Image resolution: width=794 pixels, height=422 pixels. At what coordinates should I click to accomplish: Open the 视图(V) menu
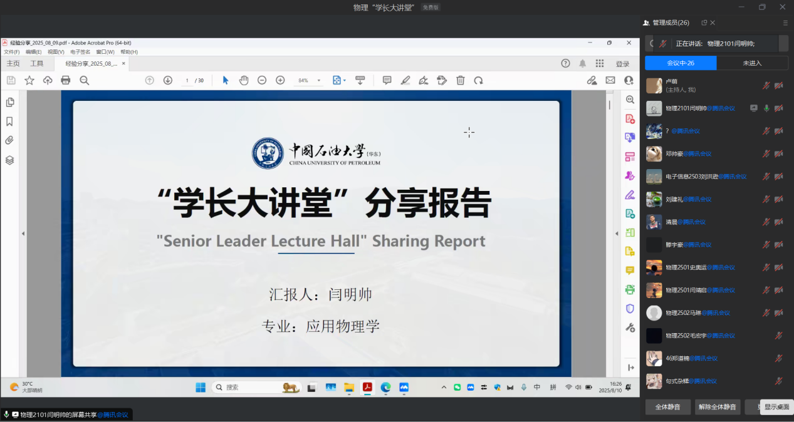[56, 52]
